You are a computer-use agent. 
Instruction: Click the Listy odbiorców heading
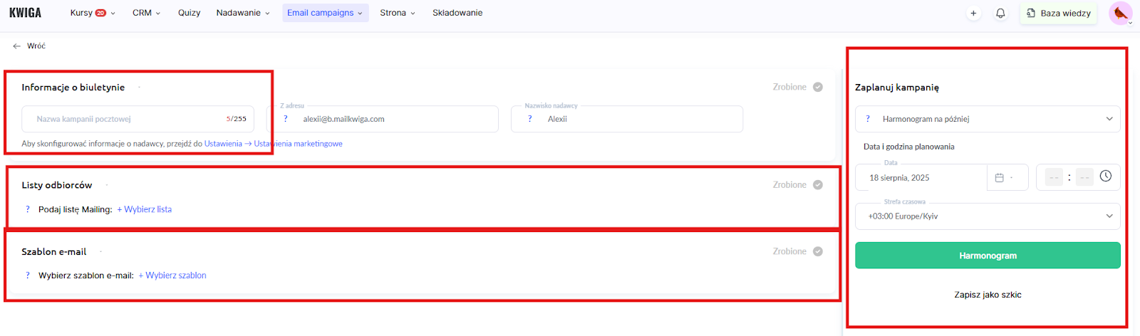pyautogui.click(x=57, y=185)
